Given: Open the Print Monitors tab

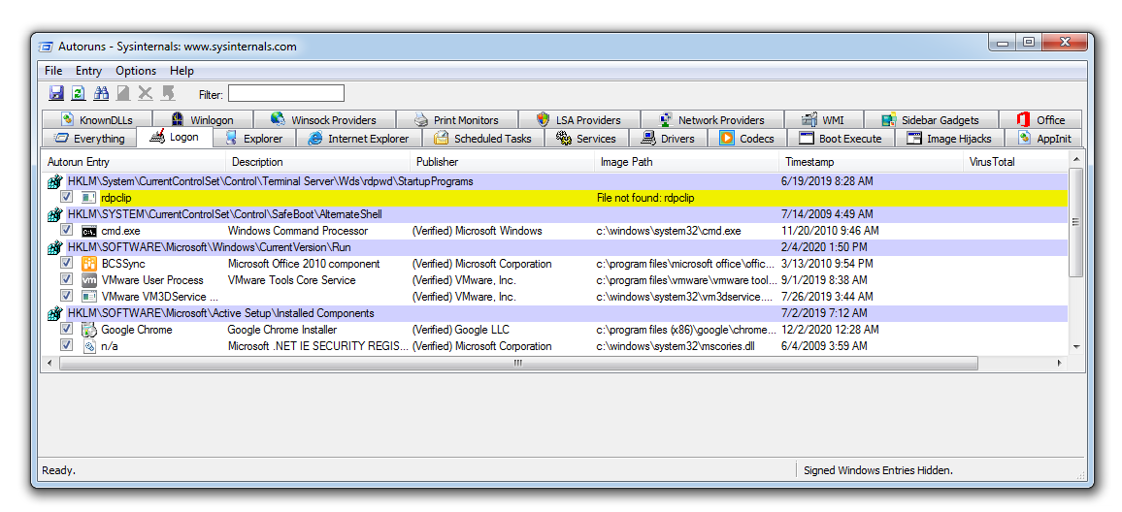Looking at the screenshot, I should (456, 120).
